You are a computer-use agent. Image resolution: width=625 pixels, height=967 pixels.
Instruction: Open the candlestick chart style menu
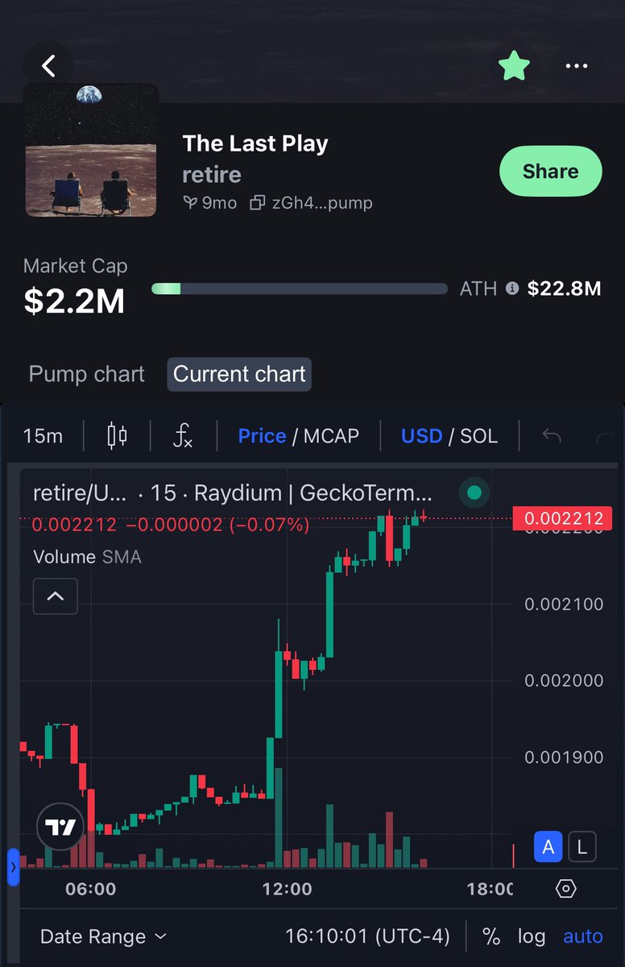pyautogui.click(x=117, y=436)
